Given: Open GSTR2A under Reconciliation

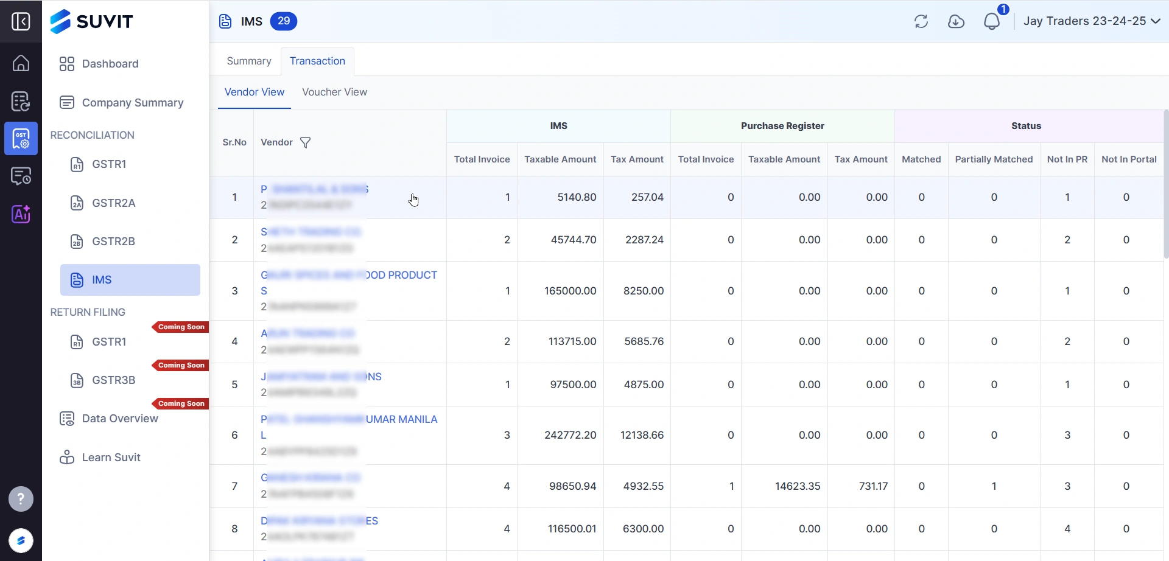Looking at the screenshot, I should click(x=113, y=203).
